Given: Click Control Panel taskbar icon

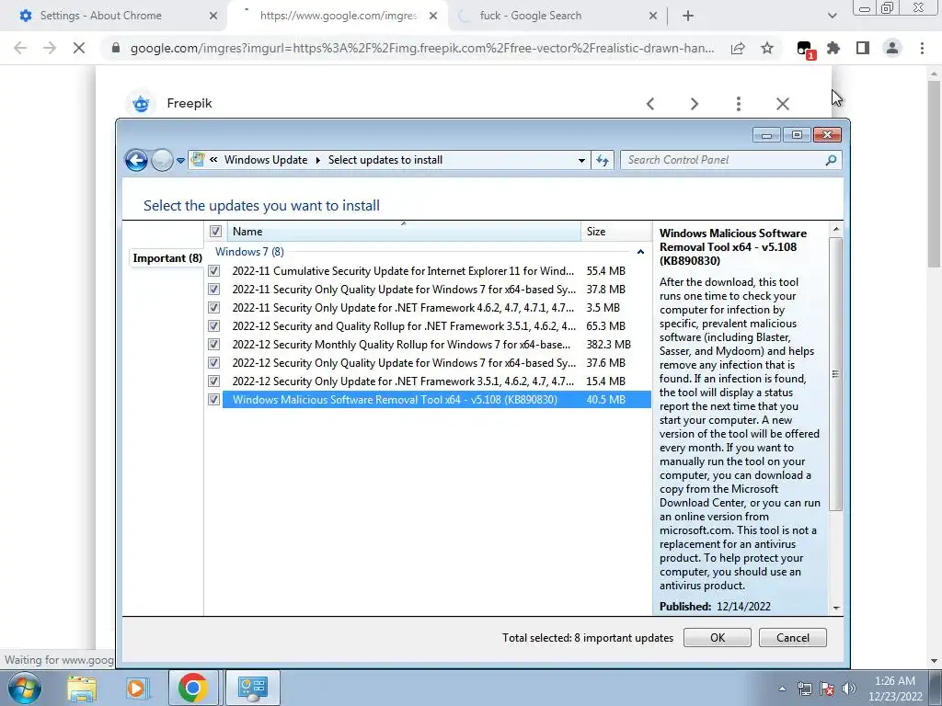Looking at the screenshot, I should point(252,688).
